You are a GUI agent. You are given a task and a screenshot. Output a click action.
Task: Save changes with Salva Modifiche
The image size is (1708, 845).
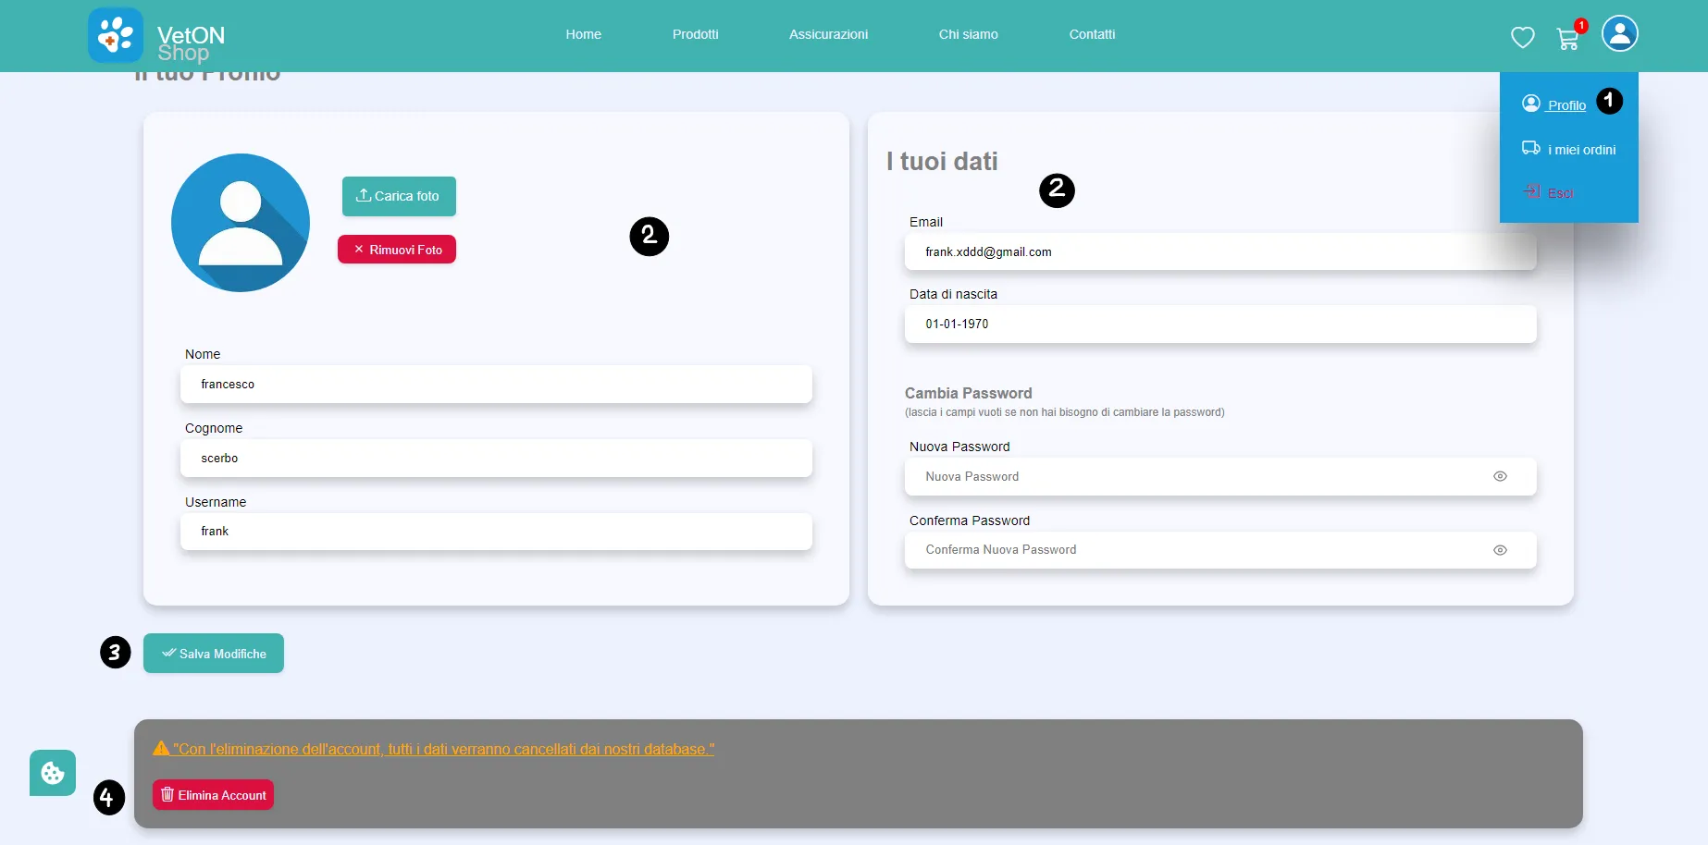click(x=214, y=654)
